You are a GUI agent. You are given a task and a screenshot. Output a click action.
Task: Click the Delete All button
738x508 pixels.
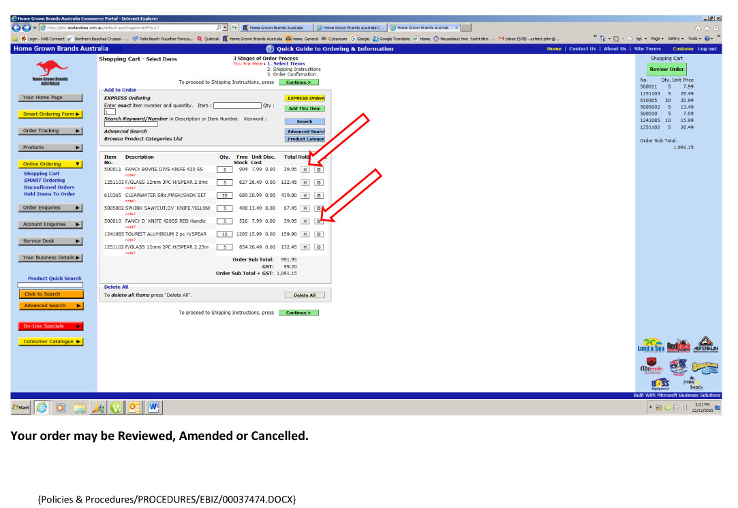305,296
